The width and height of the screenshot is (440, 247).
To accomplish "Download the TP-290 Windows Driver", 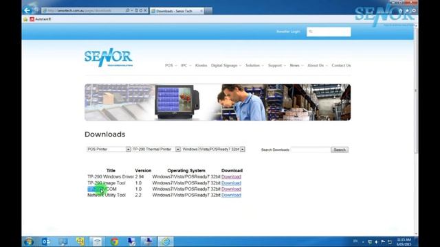I will coord(231,177).
